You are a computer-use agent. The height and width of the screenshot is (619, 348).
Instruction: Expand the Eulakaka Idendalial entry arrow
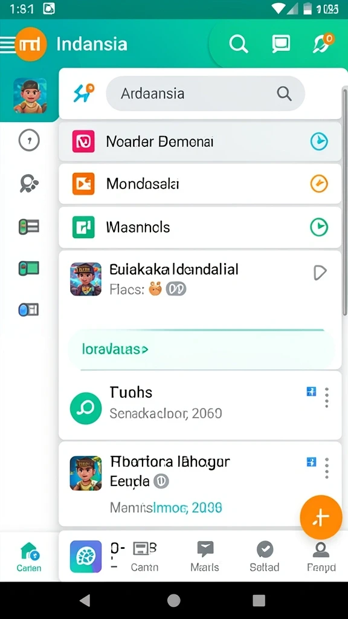(320, 273)
